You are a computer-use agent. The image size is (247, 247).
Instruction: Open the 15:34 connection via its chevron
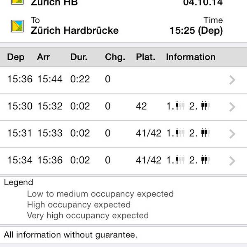(x=232, y=160)
